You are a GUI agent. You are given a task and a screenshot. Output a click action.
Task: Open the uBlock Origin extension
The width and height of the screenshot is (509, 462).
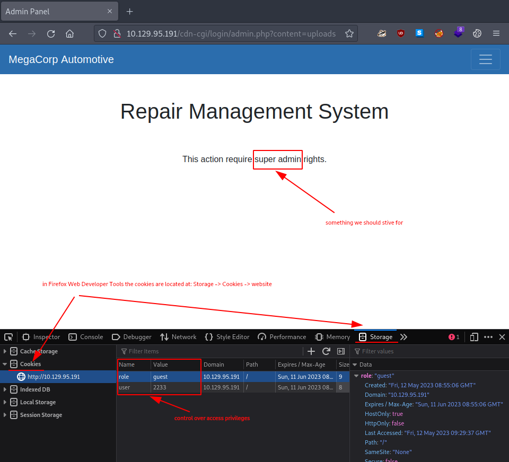click(401, 33)
